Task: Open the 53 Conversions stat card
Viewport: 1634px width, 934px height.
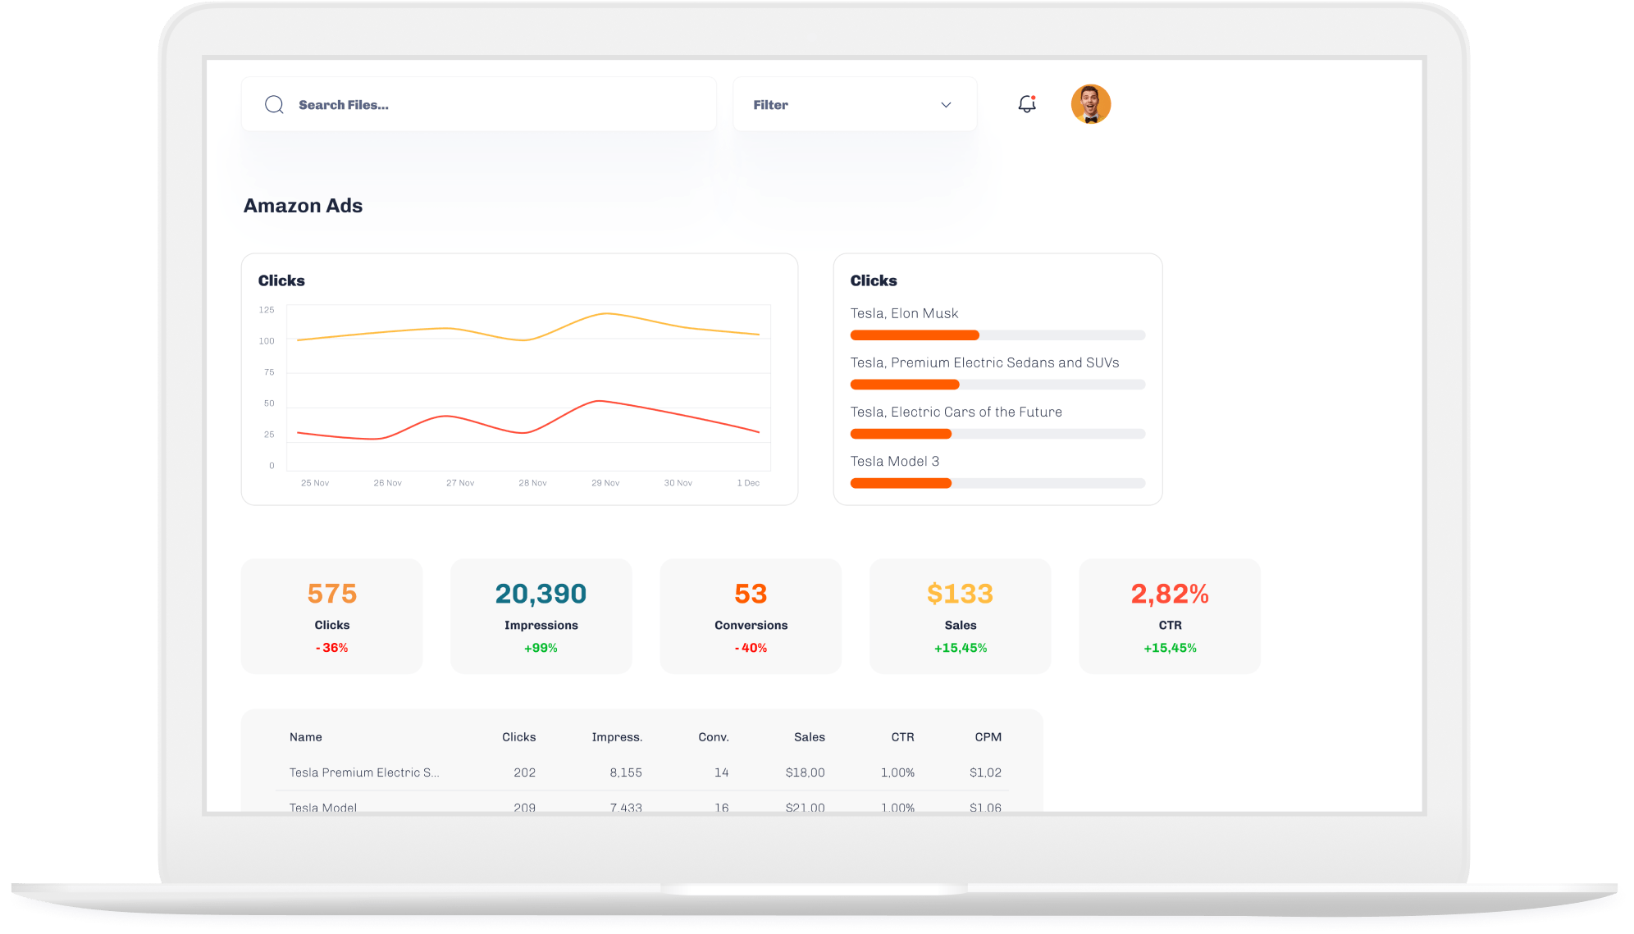Action: [751, 617]
